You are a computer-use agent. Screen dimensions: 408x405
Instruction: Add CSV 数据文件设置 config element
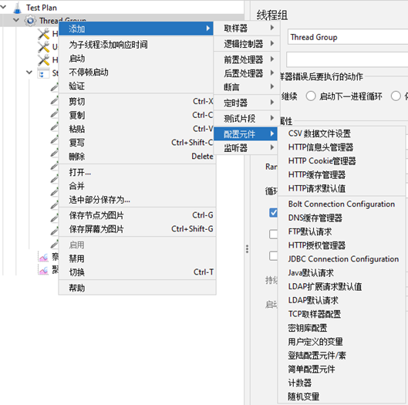342,133
